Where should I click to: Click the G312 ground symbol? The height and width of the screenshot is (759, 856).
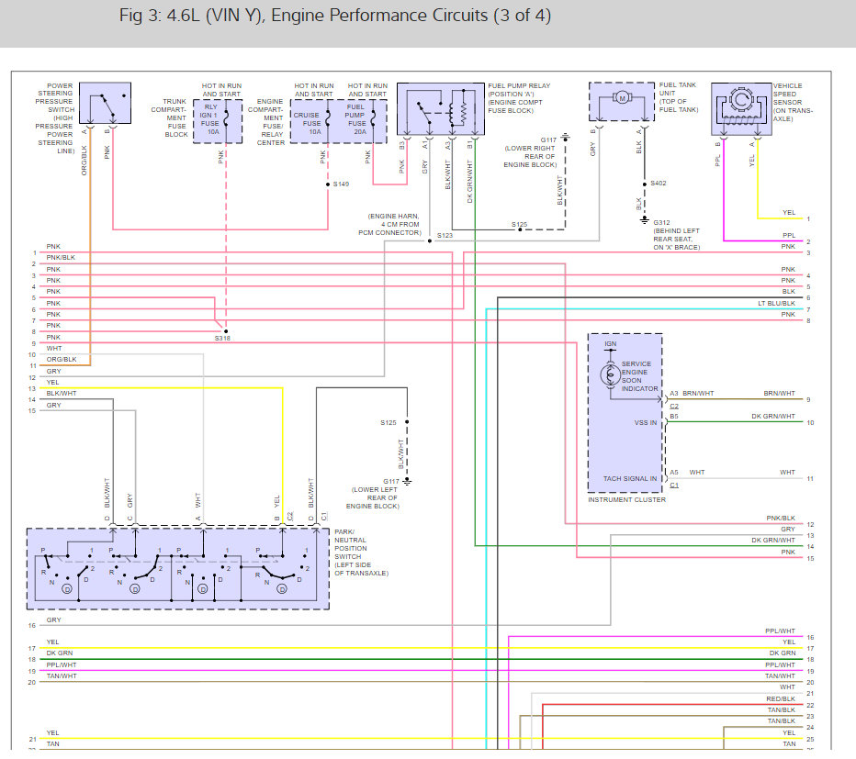pyautogui.click(x=645, y=219)
